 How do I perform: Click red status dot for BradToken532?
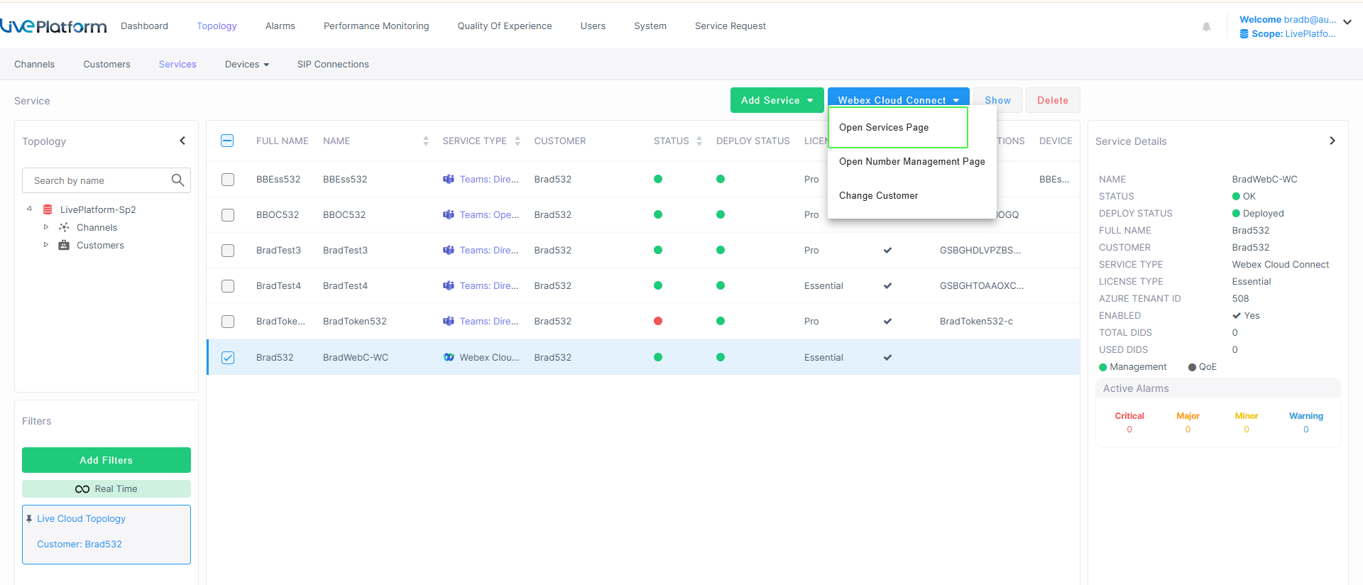click(658, 321)
